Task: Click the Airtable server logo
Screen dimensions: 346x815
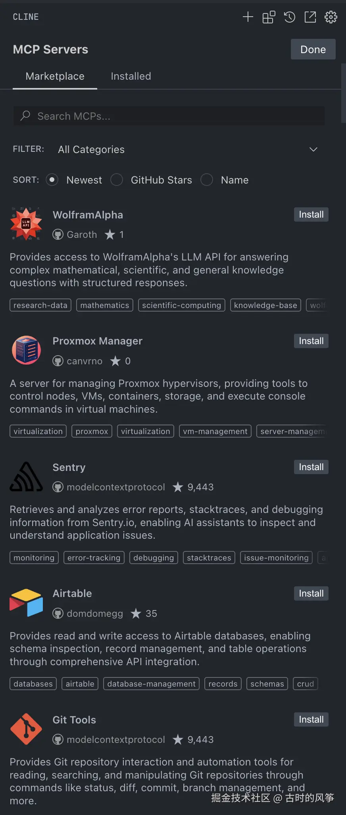Action: 26,603
